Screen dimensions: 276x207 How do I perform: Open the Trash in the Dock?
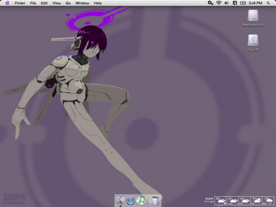tap(155, 201)
